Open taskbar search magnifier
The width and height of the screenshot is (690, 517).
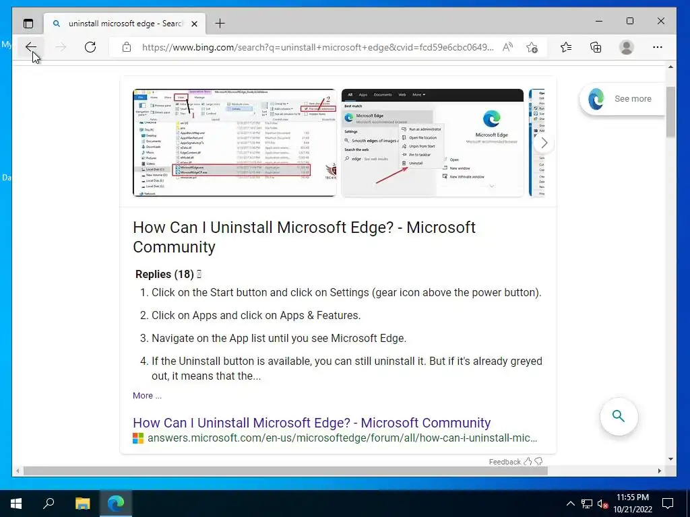(x=49, y=504)
